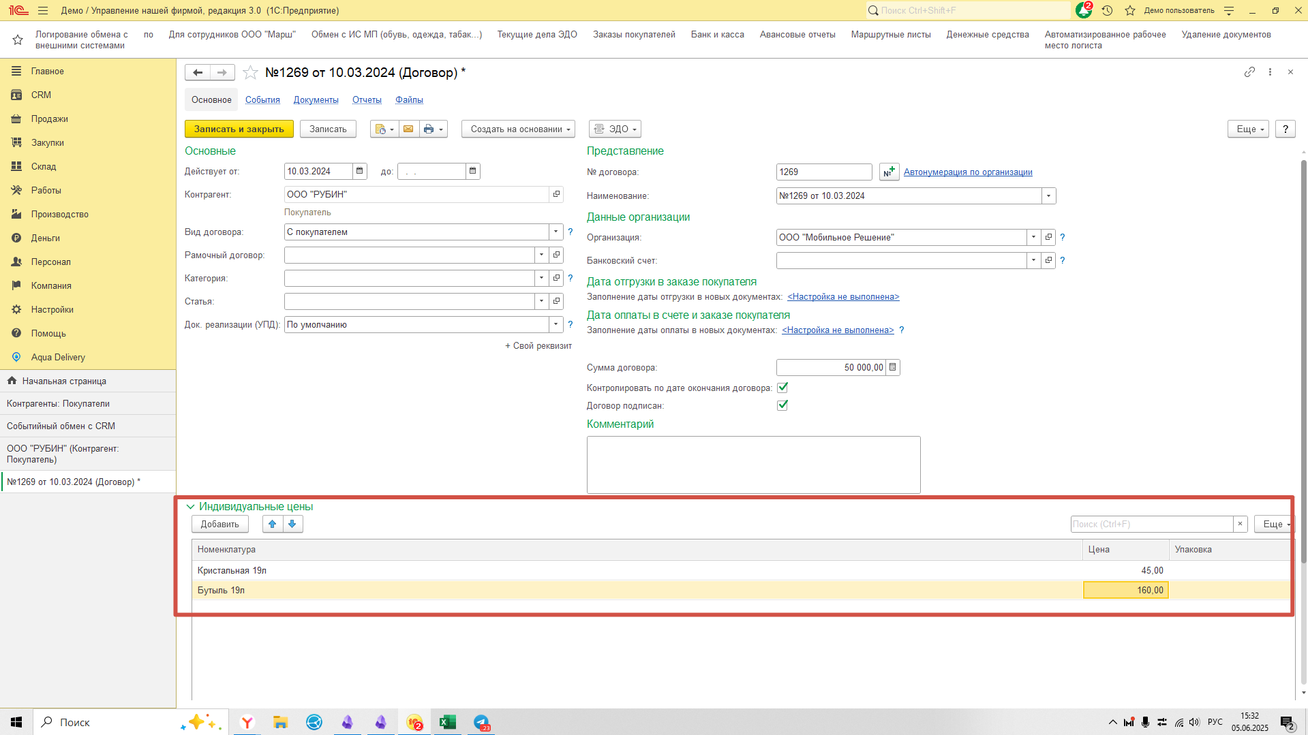Open 'Рамочный договор' dropdown arrow

[x=542, y=255]
